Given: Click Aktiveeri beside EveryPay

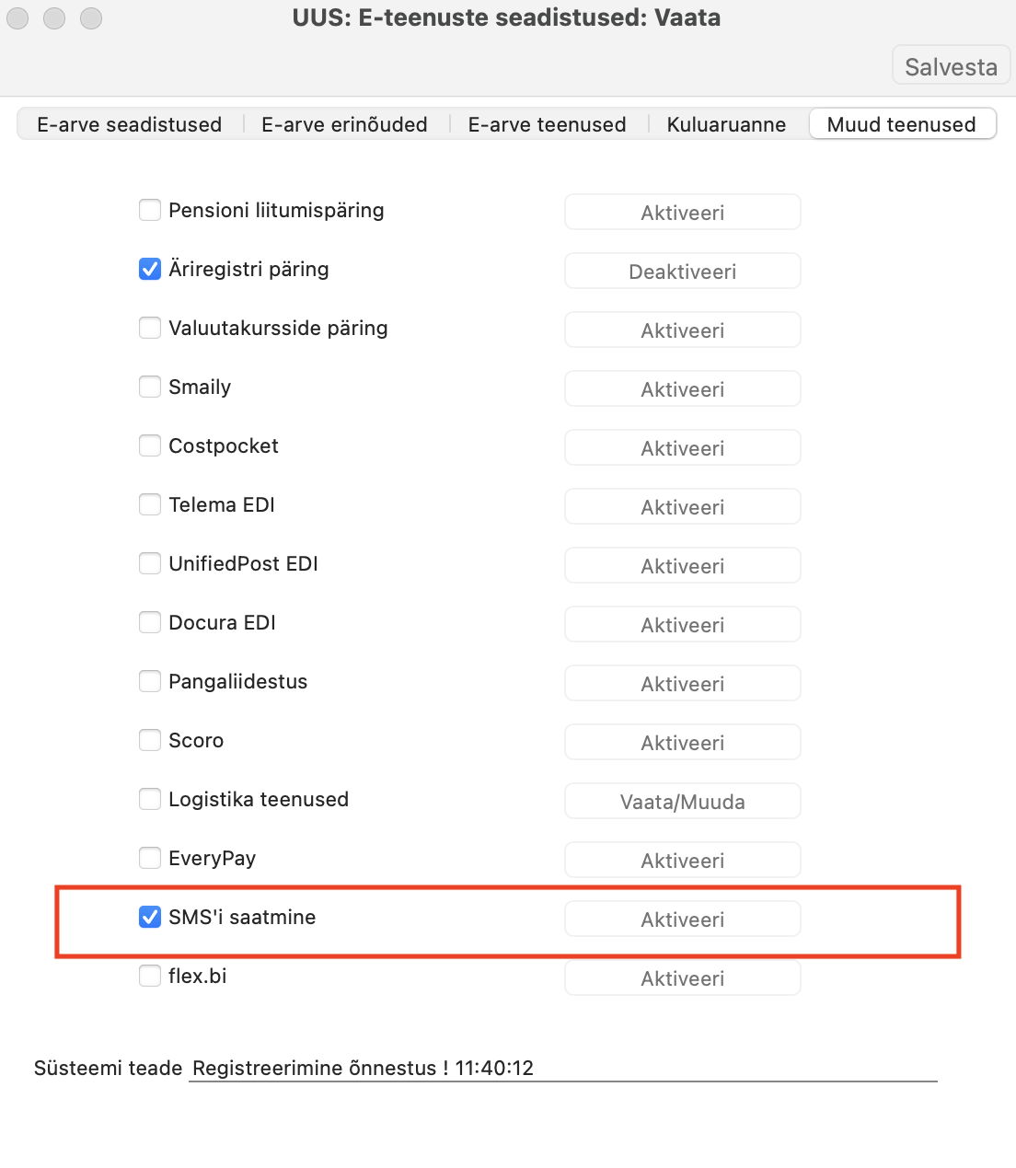Looking at the screenshot, I should click(683, 861).
